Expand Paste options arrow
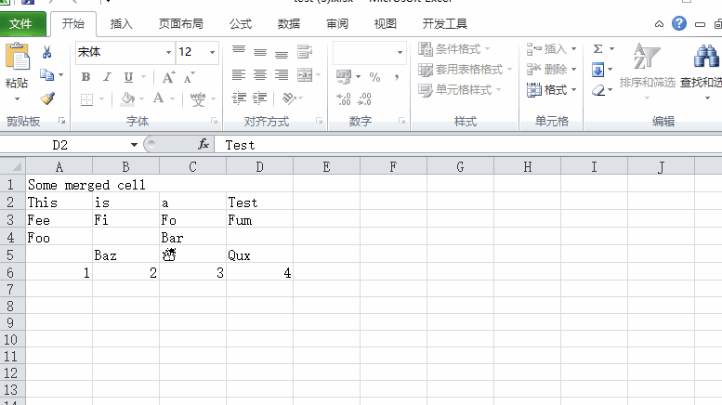The image size is (722, 405). coord(17,99)
